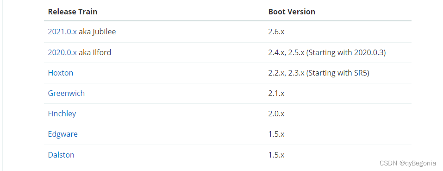Follow the Dalston release train link
443x171 pixels.
(x=61, y=155)
